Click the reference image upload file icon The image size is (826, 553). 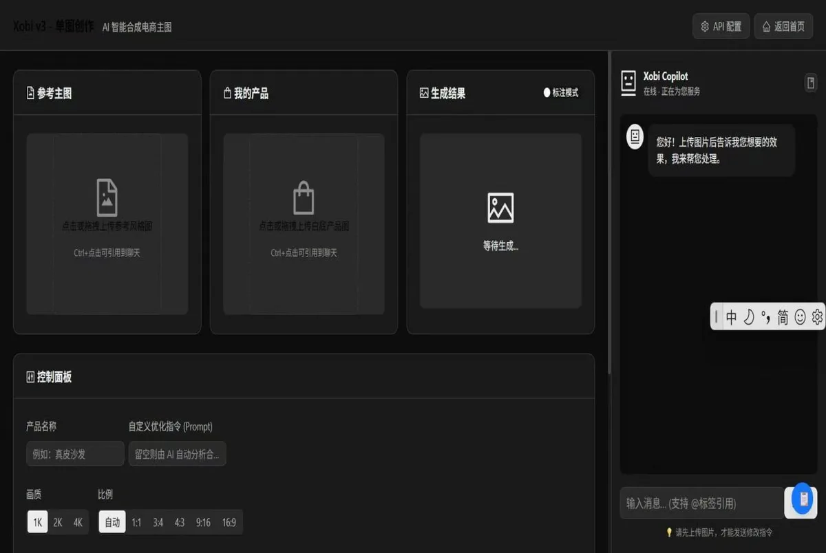pyautogui.click(x=107, y=197)
